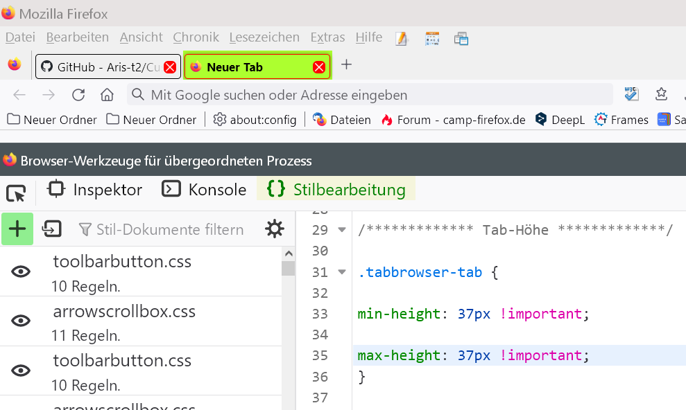Image resolution: width=686 pixels, height=410 pixels.
Task: Reload the current page
Action: [x=78, y=95]
